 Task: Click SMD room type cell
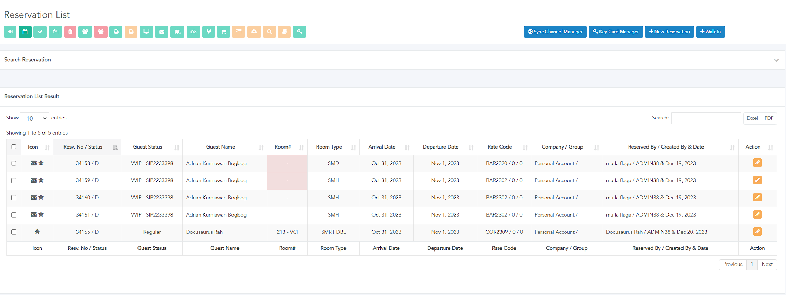tap(333, 163)
